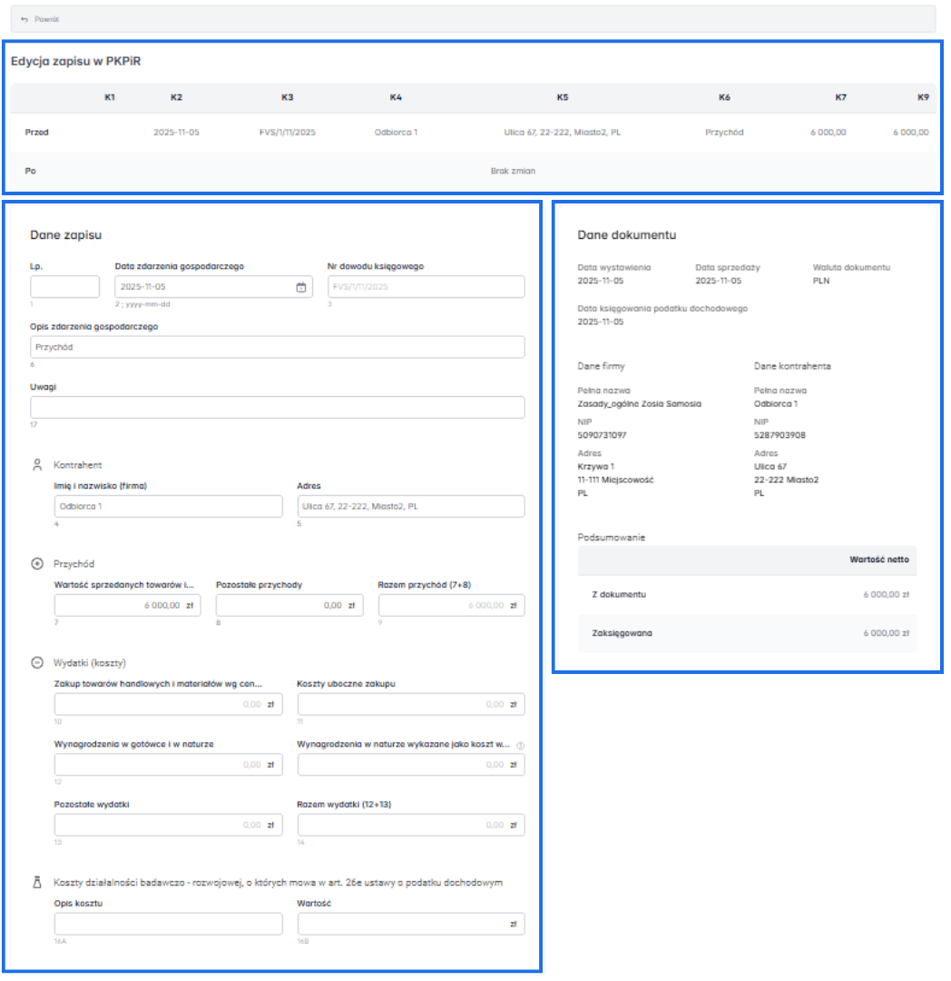Click FVS/1/11/2025 in Przed row

pyautogui.click(x=288, y=133)
